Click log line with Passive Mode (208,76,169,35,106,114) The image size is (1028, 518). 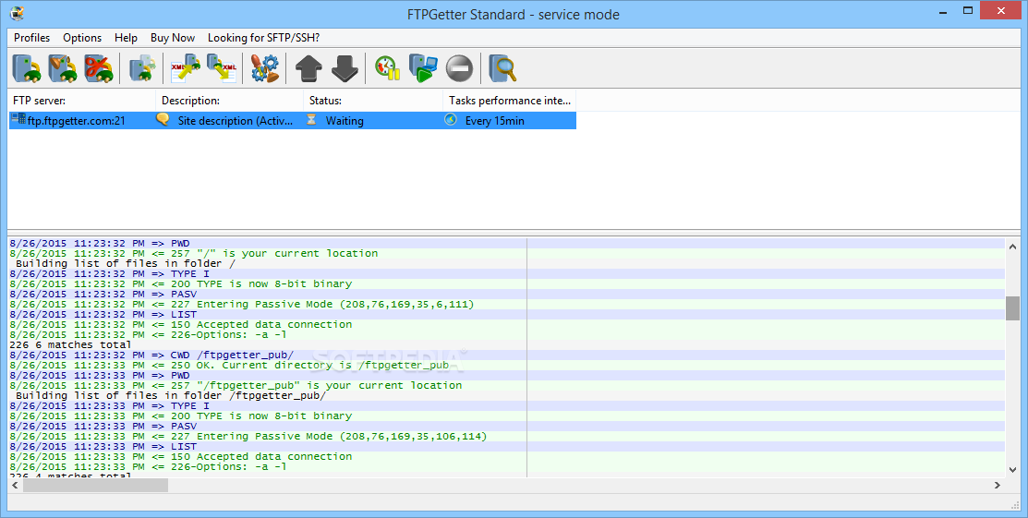[248, 436]
